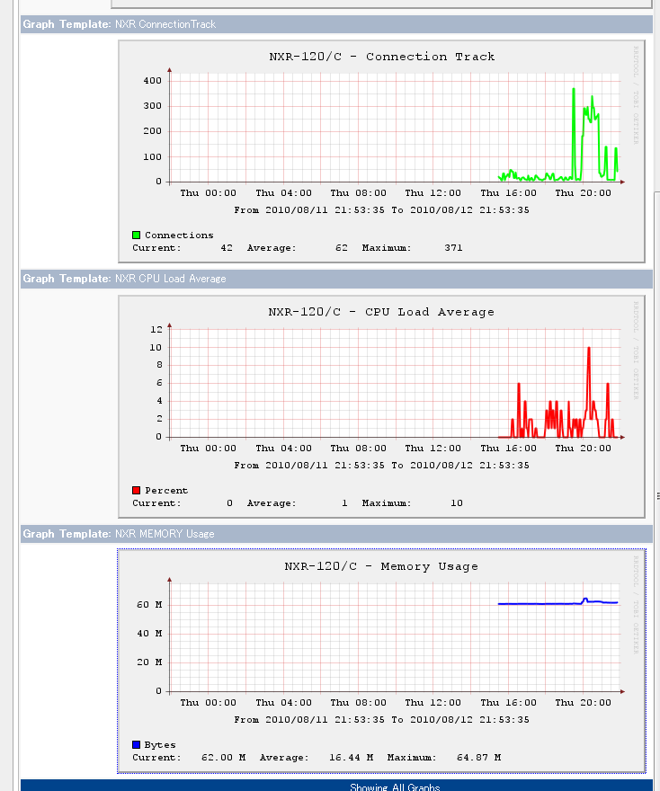Select the 'NXR ConnectionTrack' graph template header
The width and height of the screenshot is (660, 791).
click(x=336, y=24)
